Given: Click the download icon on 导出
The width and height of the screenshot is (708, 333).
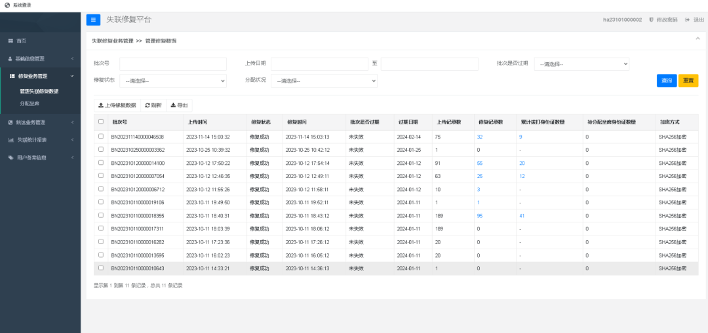Looking at the screenshot, I should tap(173, 105).
